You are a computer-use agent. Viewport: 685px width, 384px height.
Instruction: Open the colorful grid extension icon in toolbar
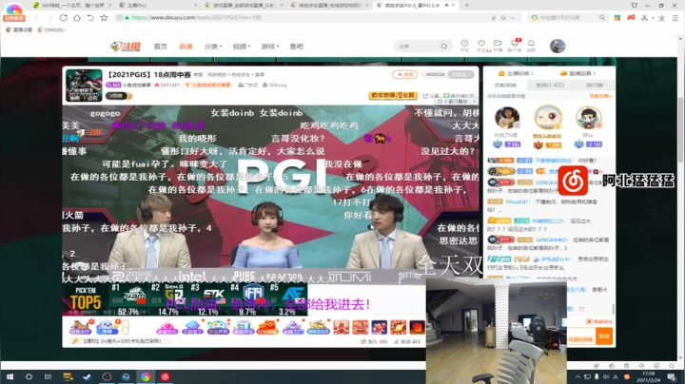click(x=616, y=18)
